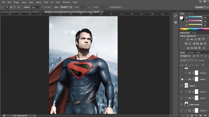This screenshot has height=117, width=209.
Task: Add a Color Lookup adjustment
Action: 205,44
